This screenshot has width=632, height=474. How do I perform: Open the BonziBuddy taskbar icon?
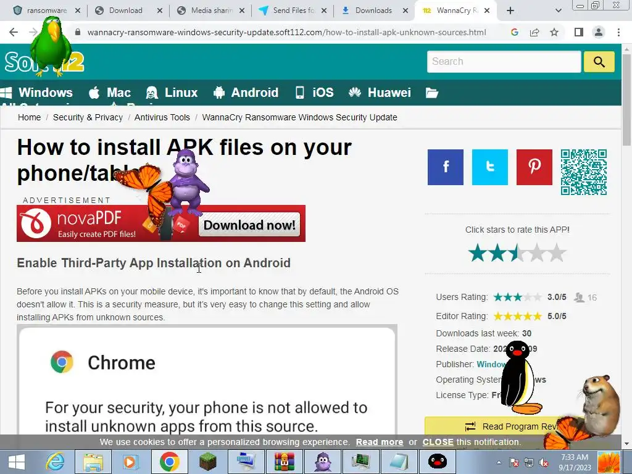[322, 462]
